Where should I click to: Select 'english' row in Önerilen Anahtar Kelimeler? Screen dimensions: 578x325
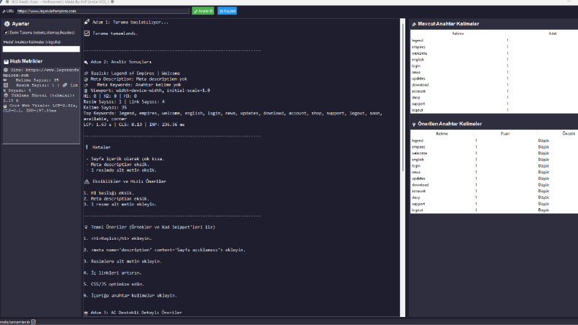coord(494,160)
